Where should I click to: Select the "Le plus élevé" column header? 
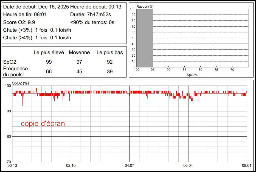tap(49, 53)
